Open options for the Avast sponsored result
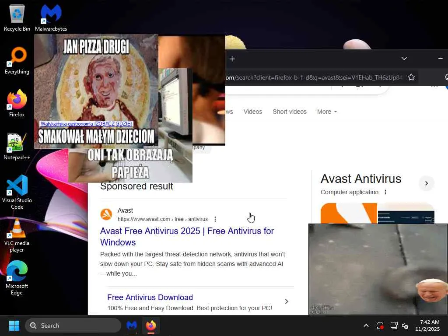The width and height of the screenshot is (448, 336). (215, 219)
